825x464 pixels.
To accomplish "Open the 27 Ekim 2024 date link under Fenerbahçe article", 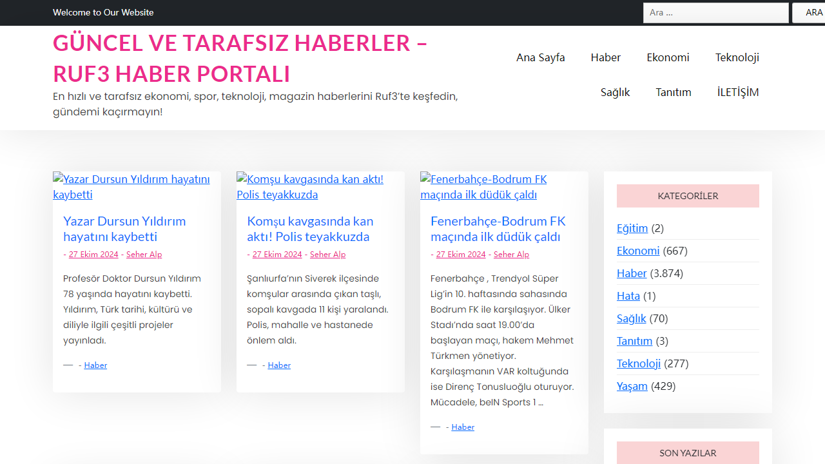I will [x=460, y=254].
